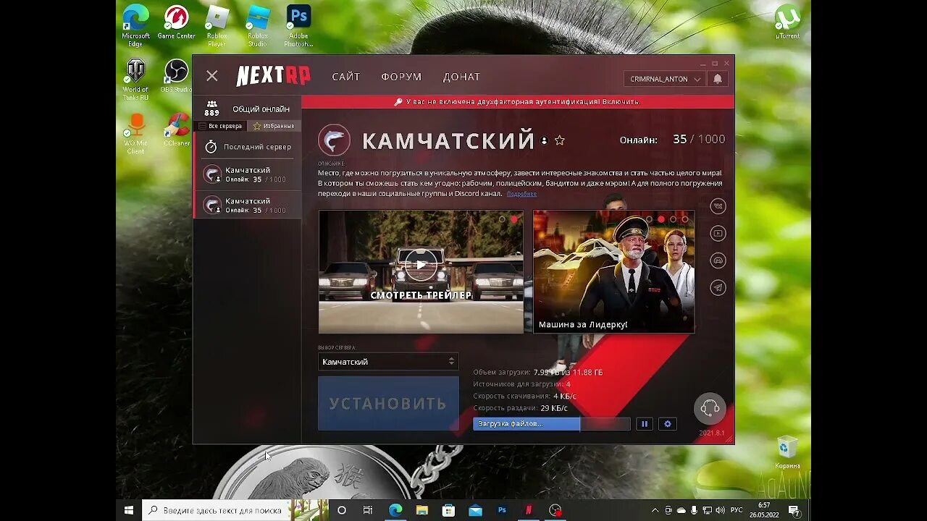Click the total online players icon 889
The width and height of the screenshot is (927, 521).
coord(211,109)
